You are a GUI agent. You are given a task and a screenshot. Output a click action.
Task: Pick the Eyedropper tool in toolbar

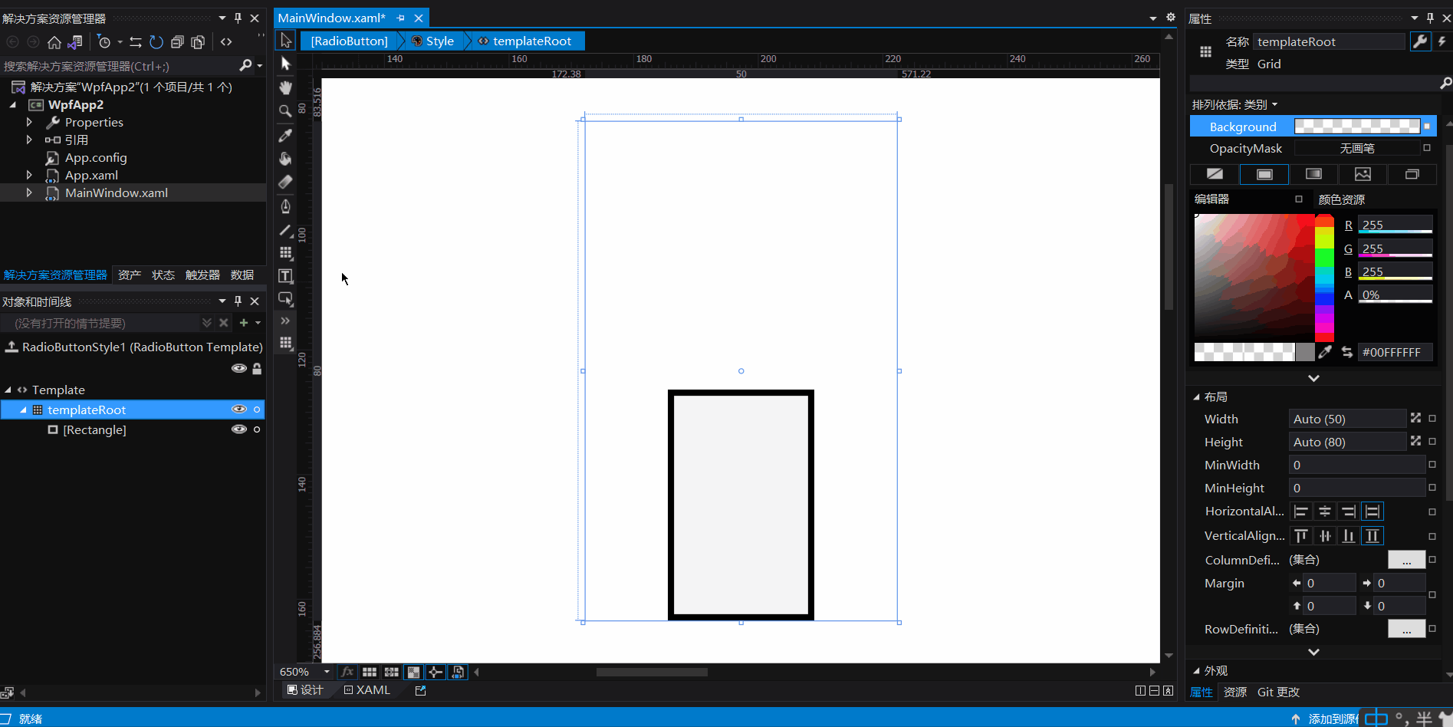285,135
